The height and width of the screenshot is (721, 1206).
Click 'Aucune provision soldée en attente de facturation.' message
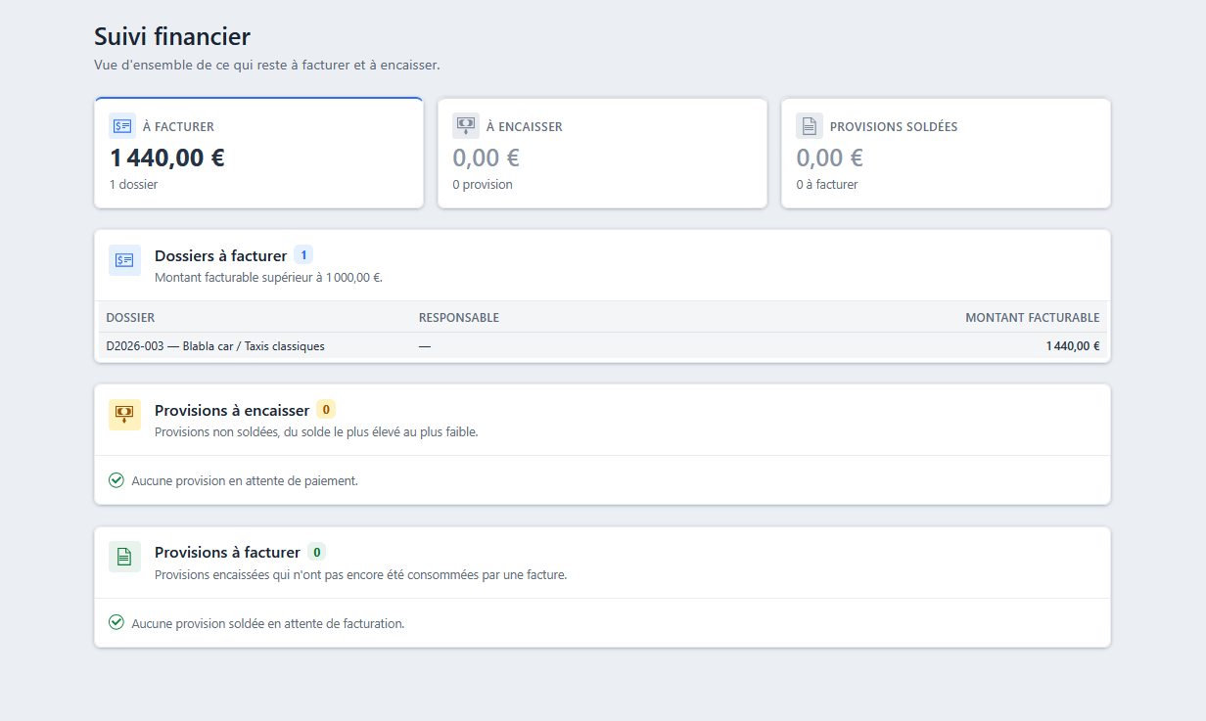point(268,622)
